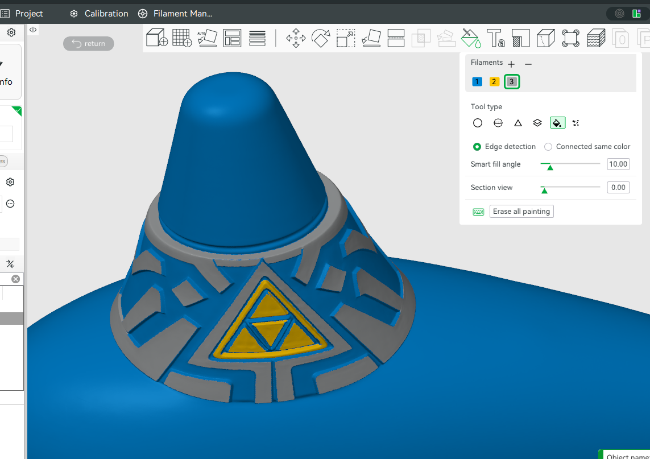
Task: Open keyboard shortcuts icon near Erase button
Action: click(x=478, y=212)
